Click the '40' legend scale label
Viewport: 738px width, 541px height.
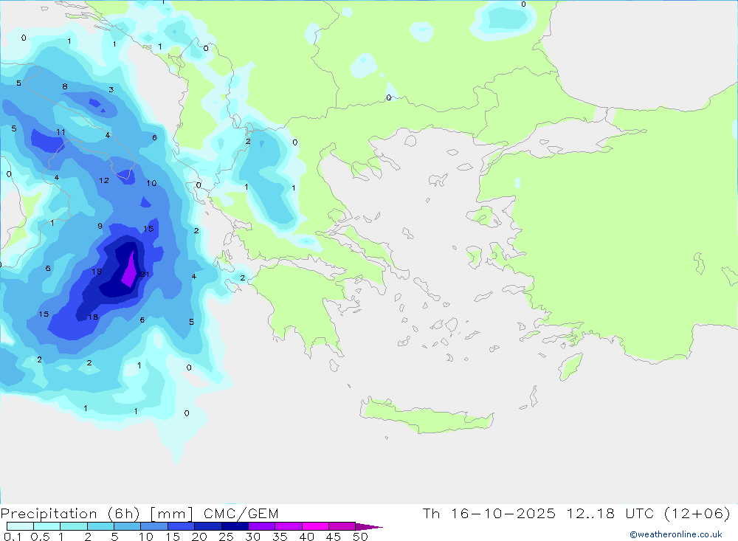pyautogui.click(x=306, y=537)
